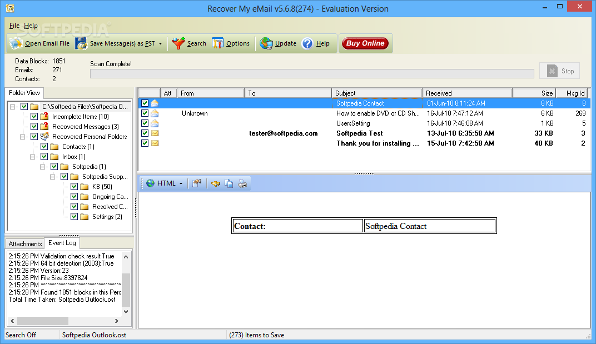Uncheck the Softpedia Contact message checkbox
The width and height of the screenshot is (596, 344).
click(145, 103)
